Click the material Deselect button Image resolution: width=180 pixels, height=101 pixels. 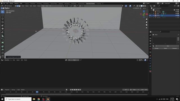[x=174, y=48]
